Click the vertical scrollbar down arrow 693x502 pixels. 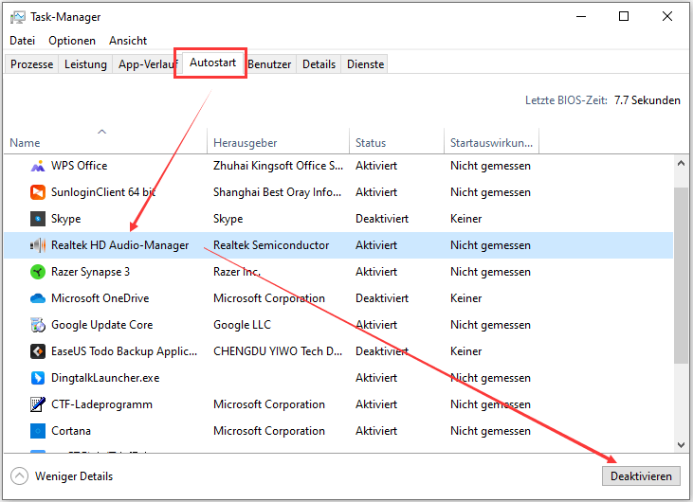click(x=681, y=443)
